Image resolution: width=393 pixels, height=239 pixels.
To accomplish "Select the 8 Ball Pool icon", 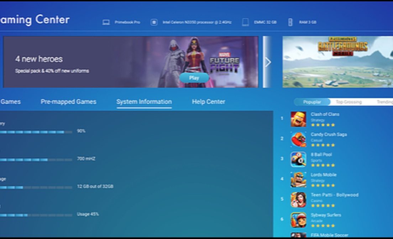I will click(x=298, y=159).
